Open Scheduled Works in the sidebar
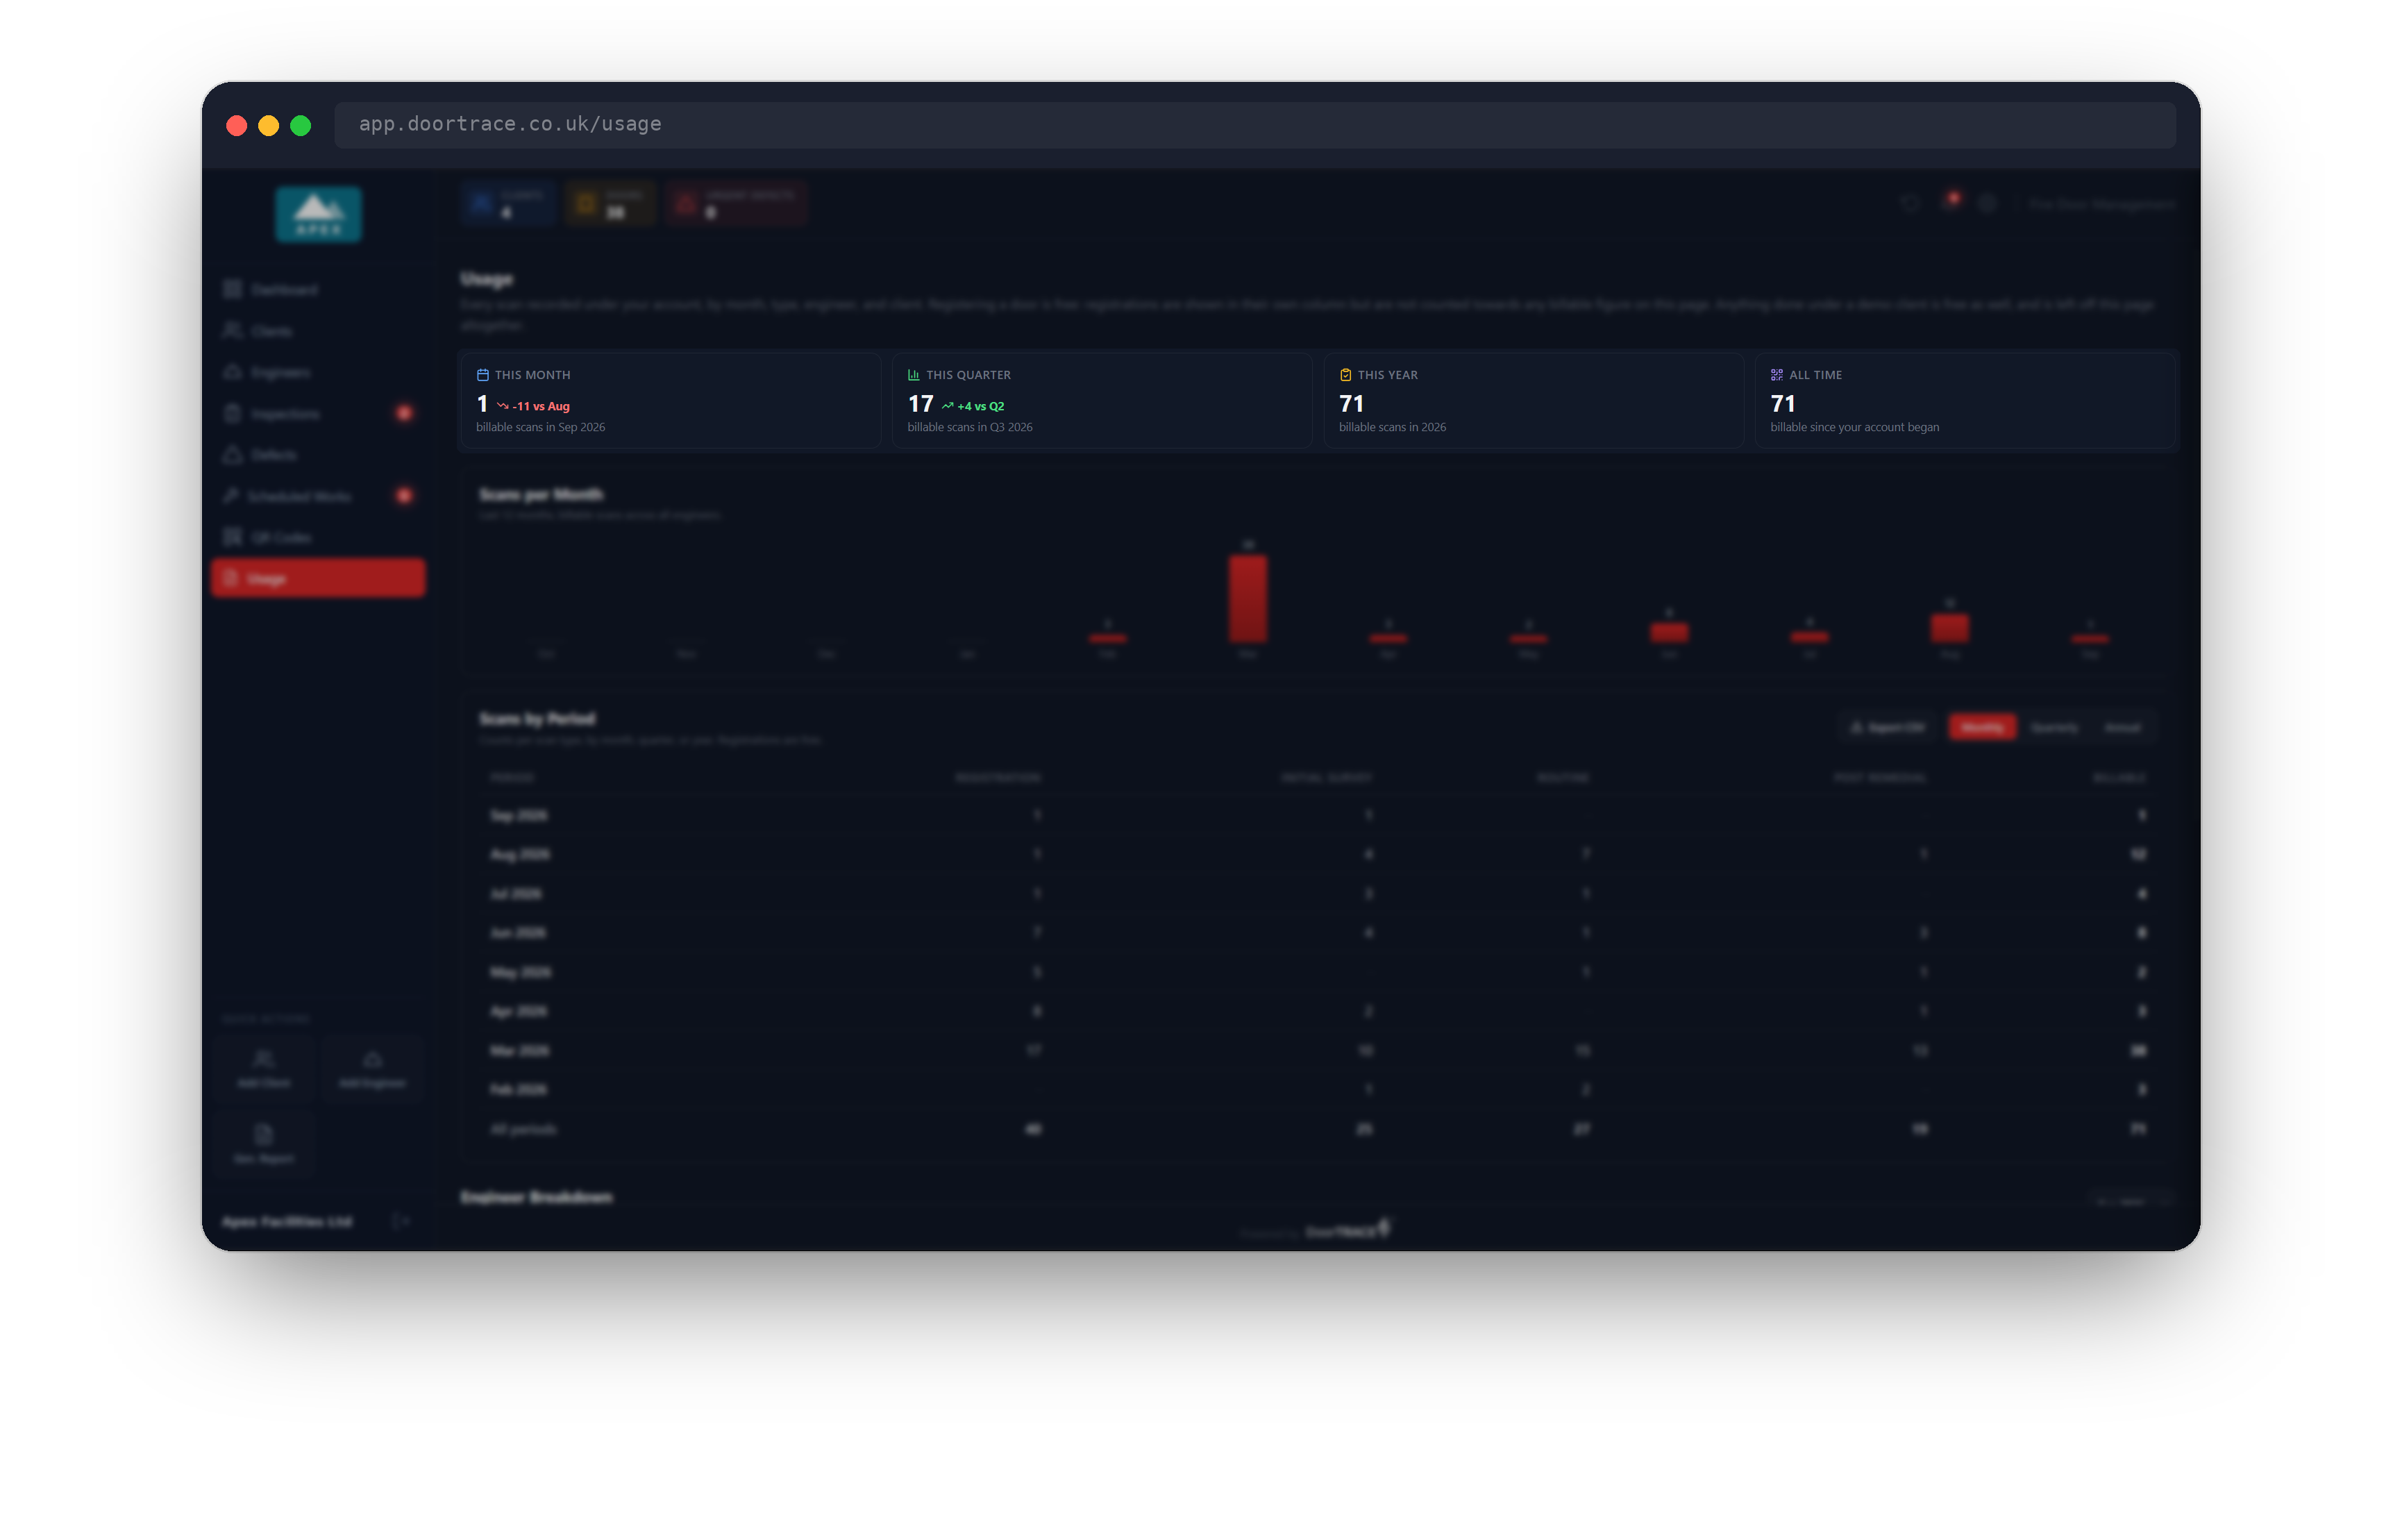 318,496
